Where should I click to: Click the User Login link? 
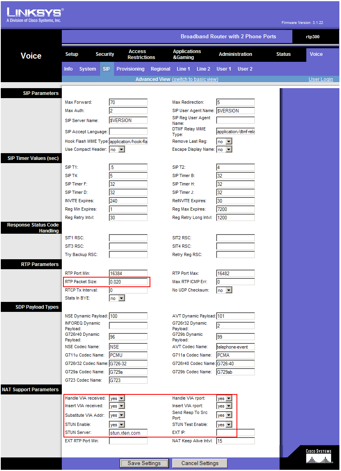[321, 79]
